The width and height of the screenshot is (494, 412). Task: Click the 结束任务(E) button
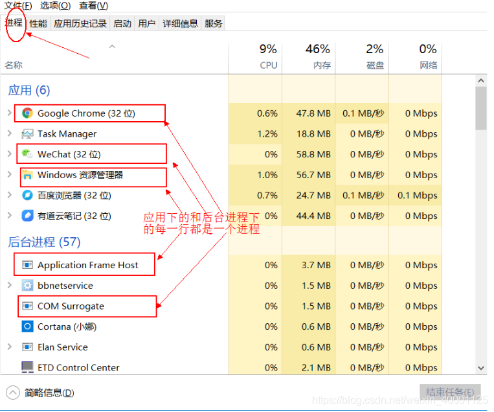coord(450,392)
